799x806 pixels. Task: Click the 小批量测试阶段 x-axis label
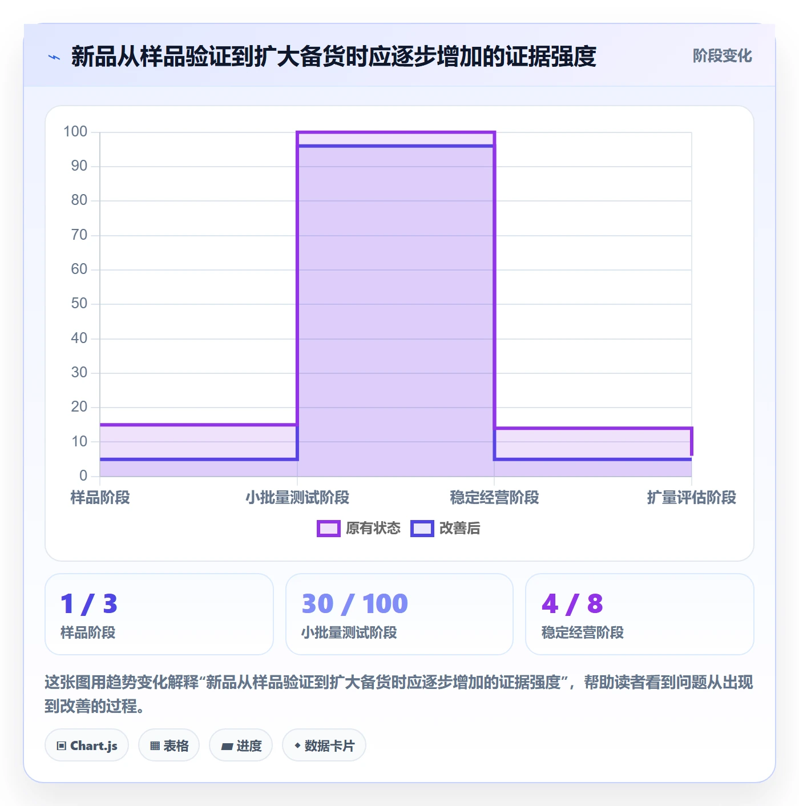[297, 498]
